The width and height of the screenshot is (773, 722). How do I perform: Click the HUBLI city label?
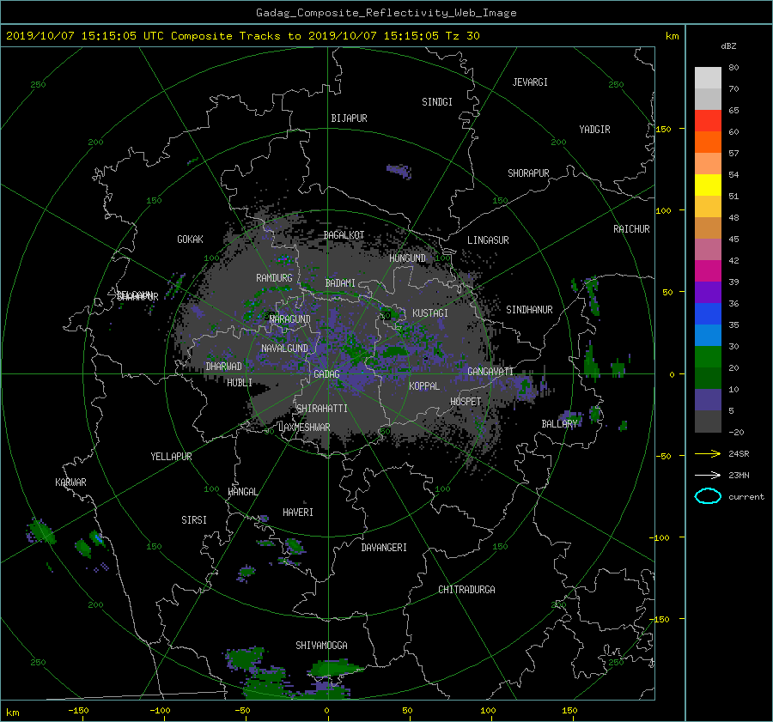tap(240, 382)
